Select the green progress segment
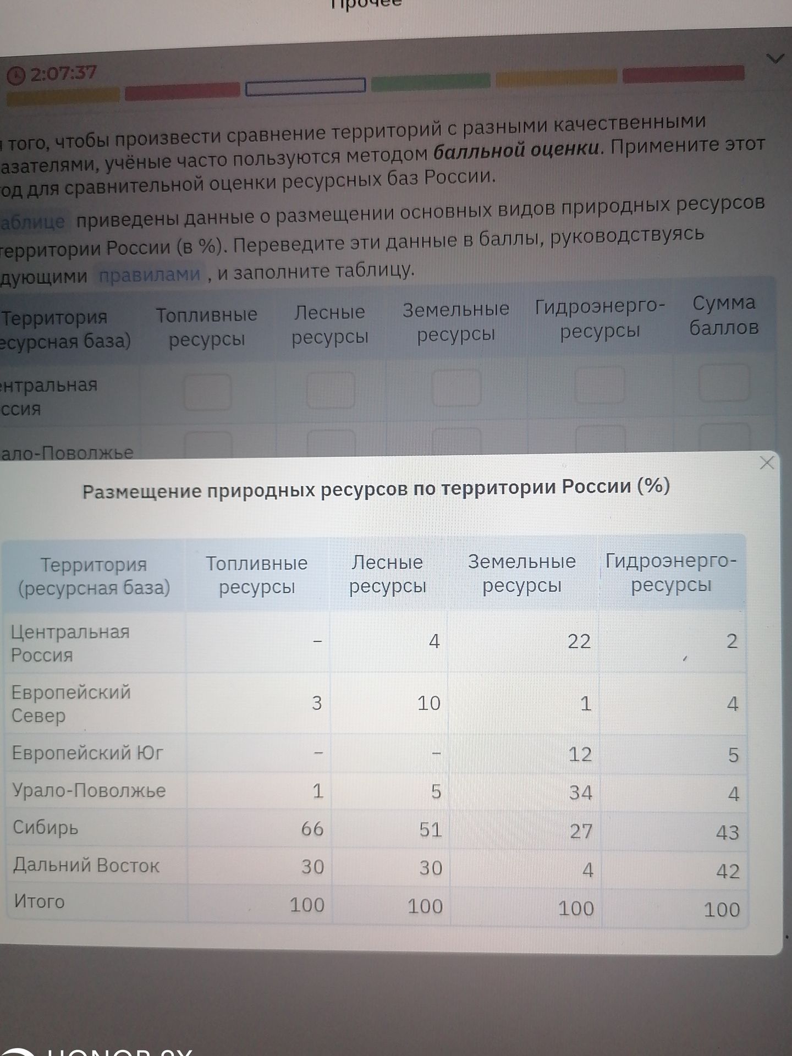Screen dimensions: 792x1056 coord(431,82)
